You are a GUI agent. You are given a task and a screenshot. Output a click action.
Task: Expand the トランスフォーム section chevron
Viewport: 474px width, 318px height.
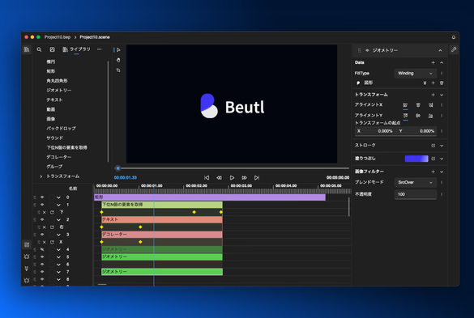[442, 95]
